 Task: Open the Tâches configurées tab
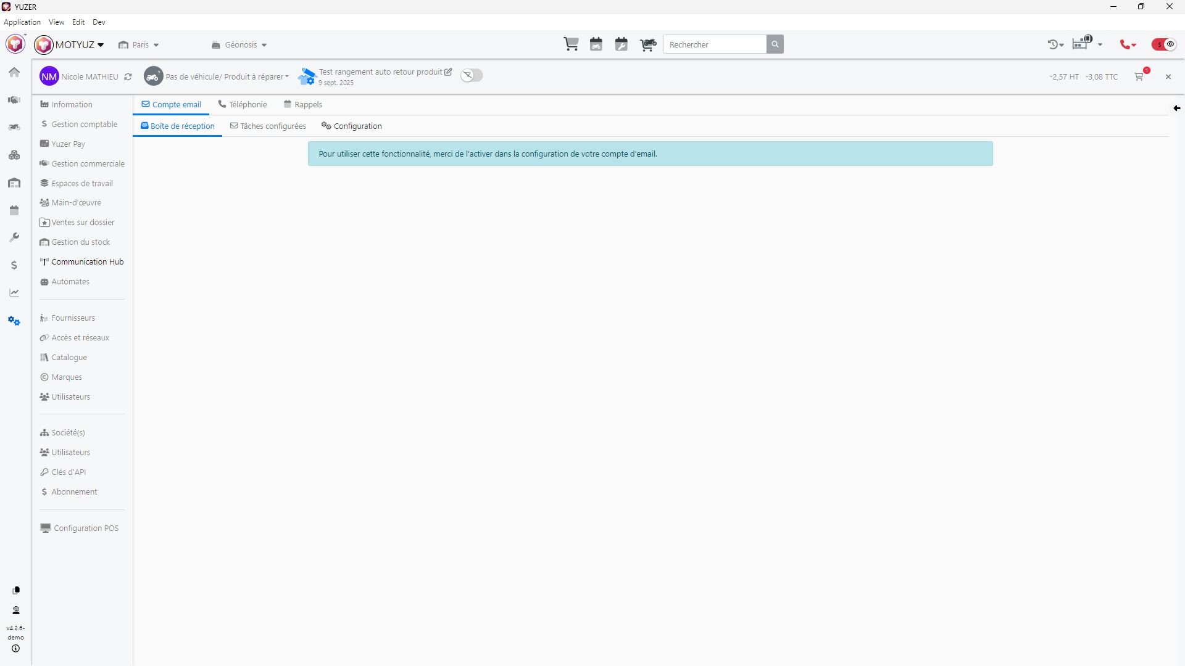(x=268, y=126)
